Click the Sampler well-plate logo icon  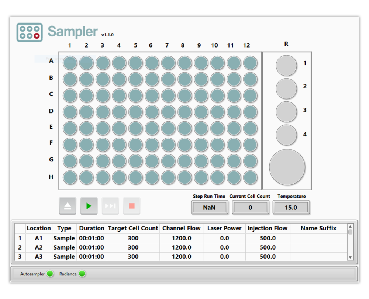(x=29, y=32)
